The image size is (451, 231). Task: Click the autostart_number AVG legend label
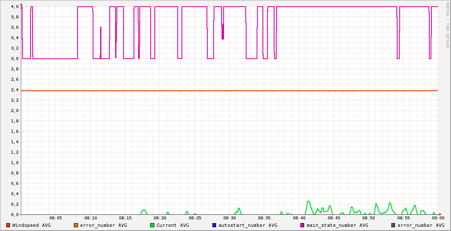(x=248, y=225)
